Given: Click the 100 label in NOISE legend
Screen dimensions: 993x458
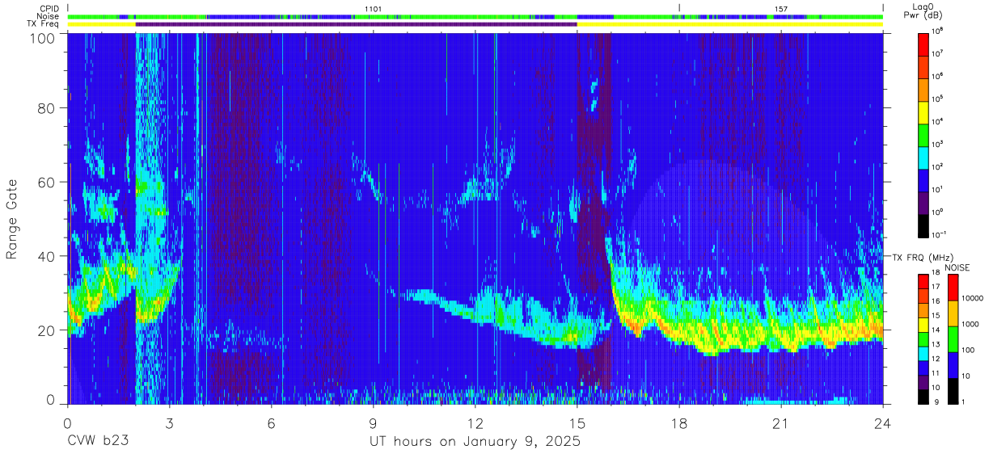Looking at the screenshot, I should click(x=969, y=350).
